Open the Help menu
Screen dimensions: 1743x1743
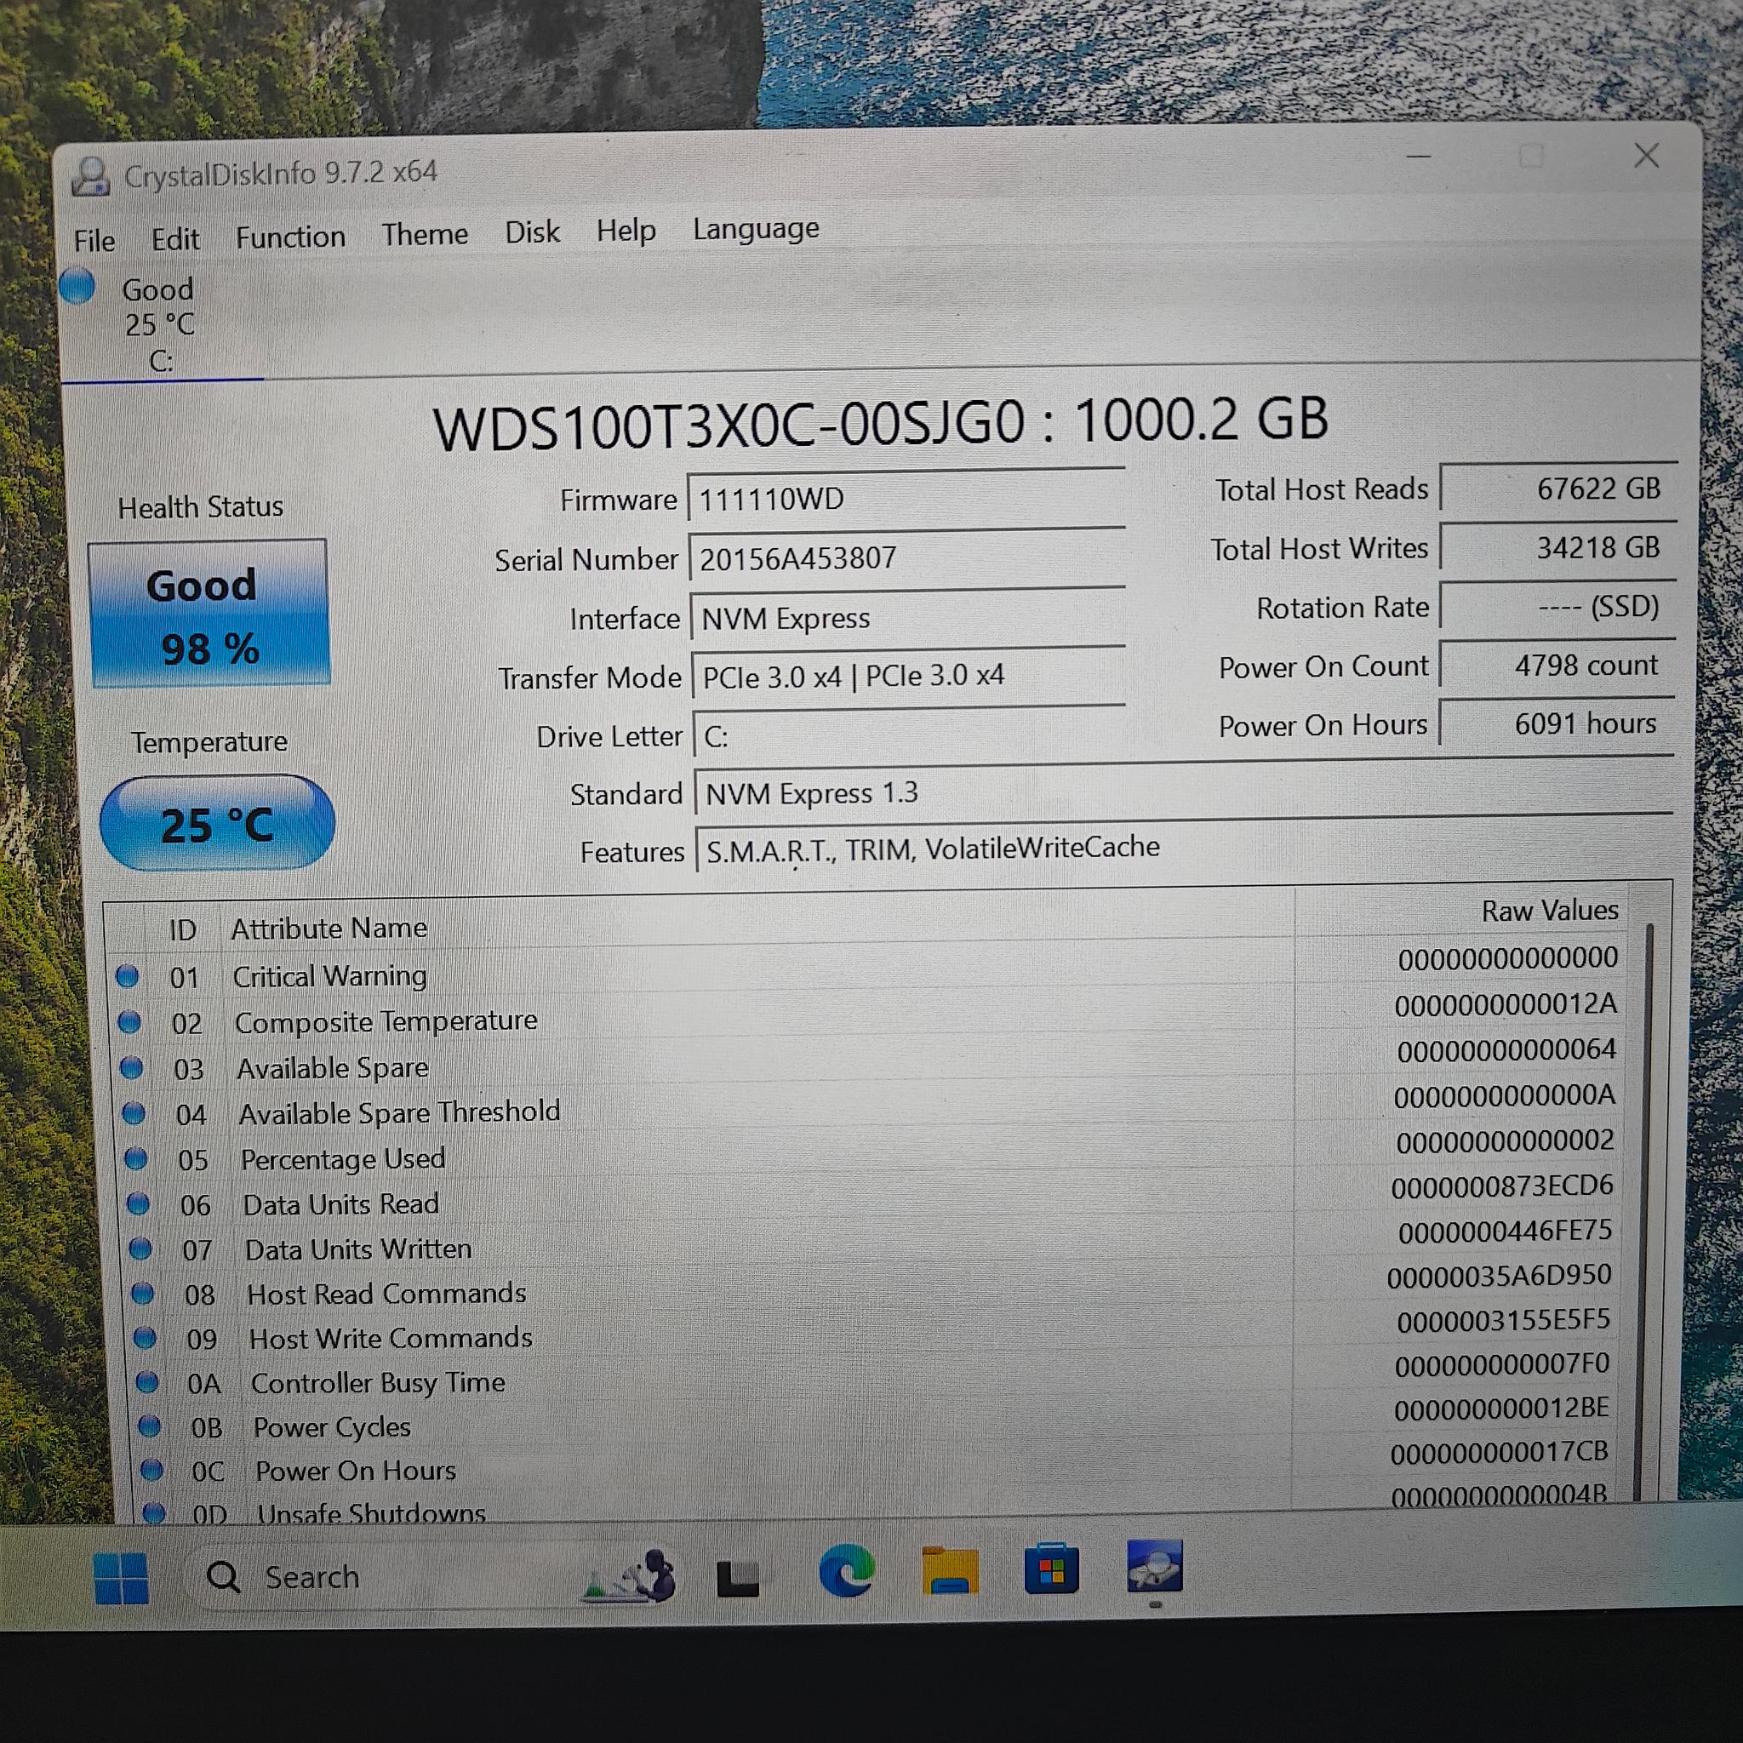[x=626, y=231]
